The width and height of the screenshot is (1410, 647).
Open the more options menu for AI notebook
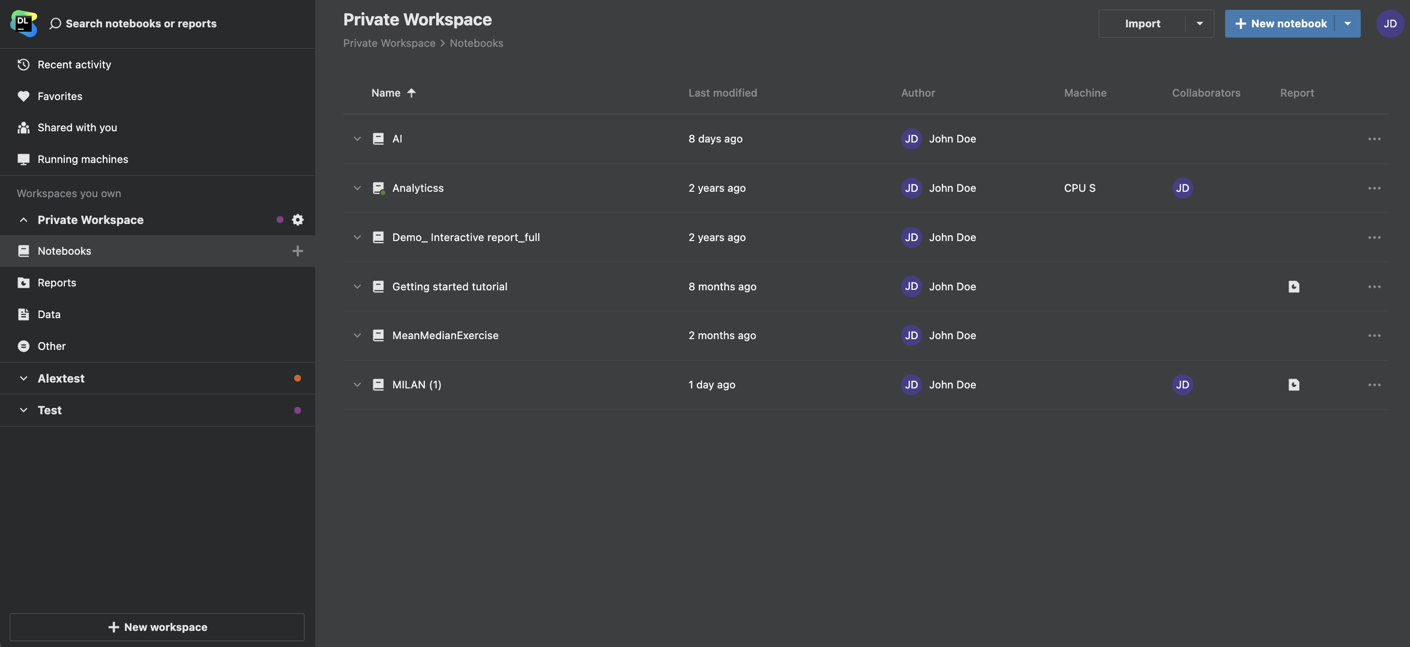coord(1374,139)
